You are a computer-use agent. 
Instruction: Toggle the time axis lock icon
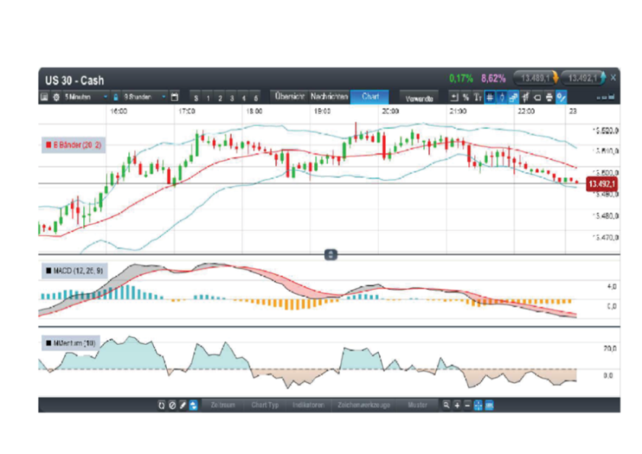tap(116, 97)
